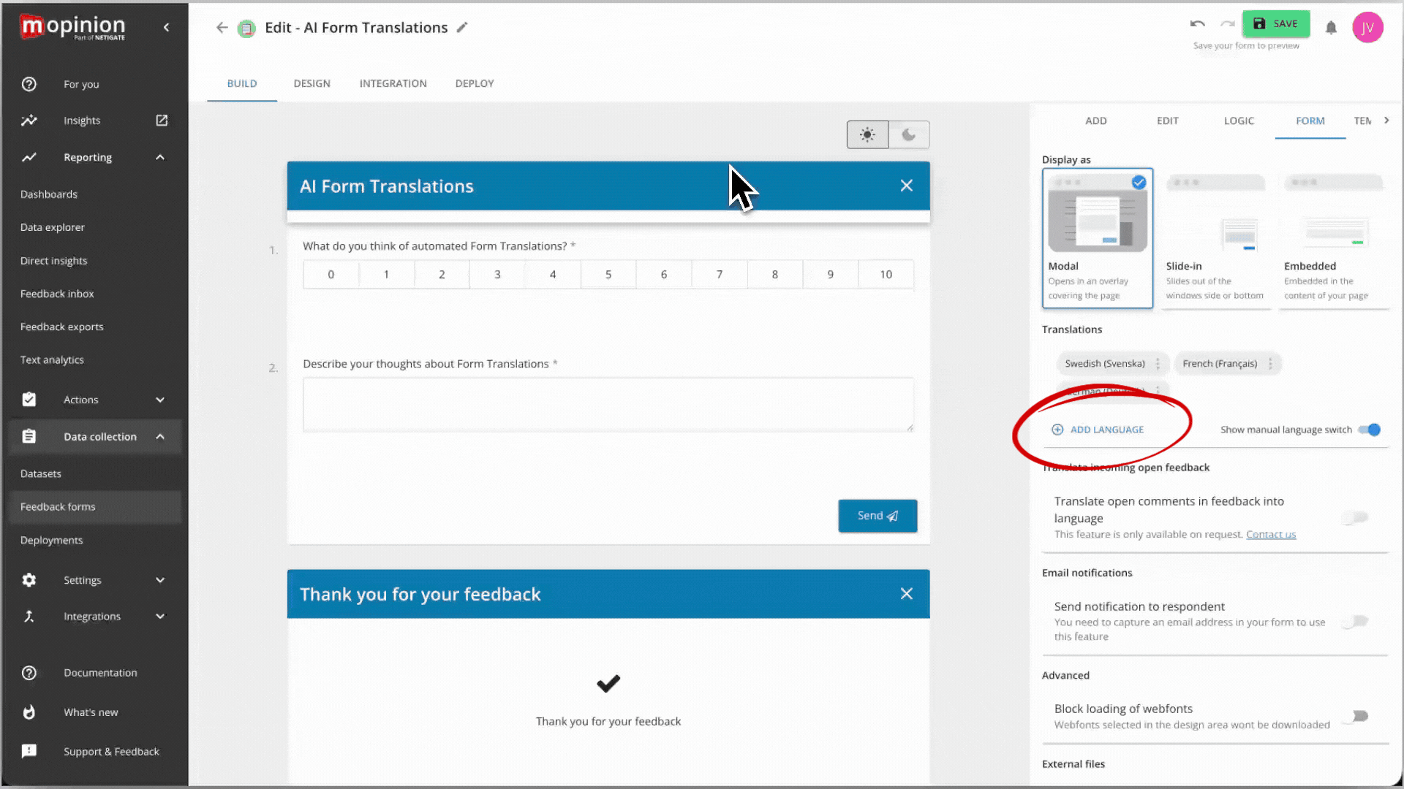Toggle Show manual language switch

pyautogui.click(x=1369, y=430)
